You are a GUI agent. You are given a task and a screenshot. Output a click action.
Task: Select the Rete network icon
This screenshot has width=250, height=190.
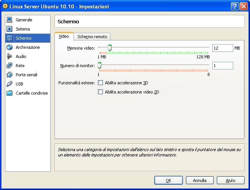(10, 66)
